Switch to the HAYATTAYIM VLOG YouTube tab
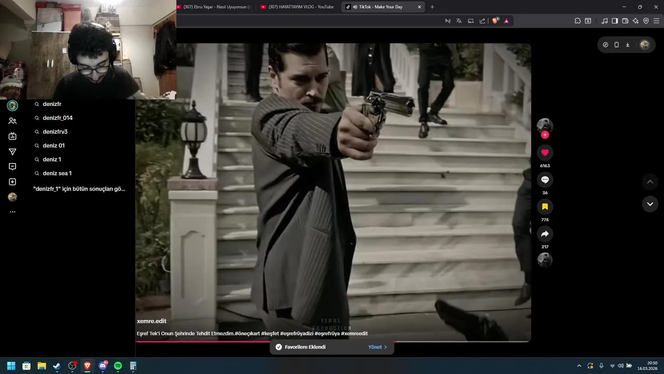Image resolution: width=664 pixels, height=374 pixels. pos(297,7)
